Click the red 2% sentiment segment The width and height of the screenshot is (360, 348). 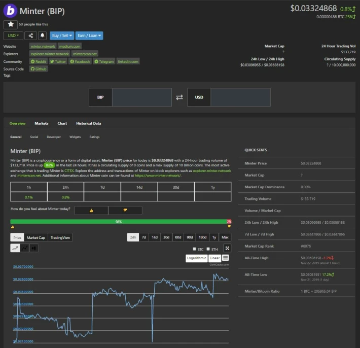pyautogui.click(x=229, y=222)
